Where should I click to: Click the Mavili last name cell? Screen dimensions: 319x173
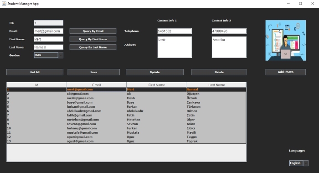[216, 133]
